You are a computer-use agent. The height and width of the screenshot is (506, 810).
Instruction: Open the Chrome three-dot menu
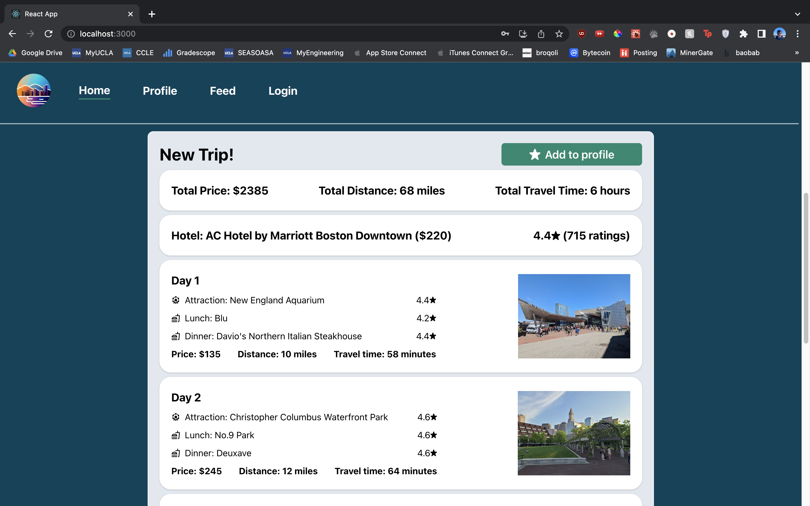click(798, 34)
